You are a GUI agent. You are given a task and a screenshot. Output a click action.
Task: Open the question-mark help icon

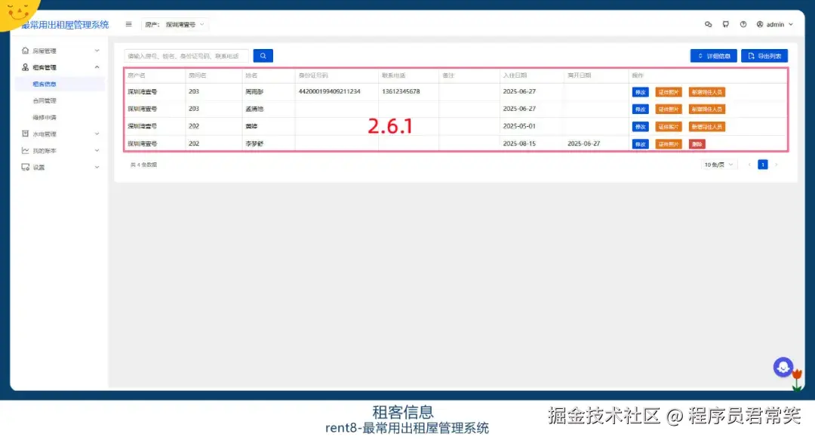point(744,23)
